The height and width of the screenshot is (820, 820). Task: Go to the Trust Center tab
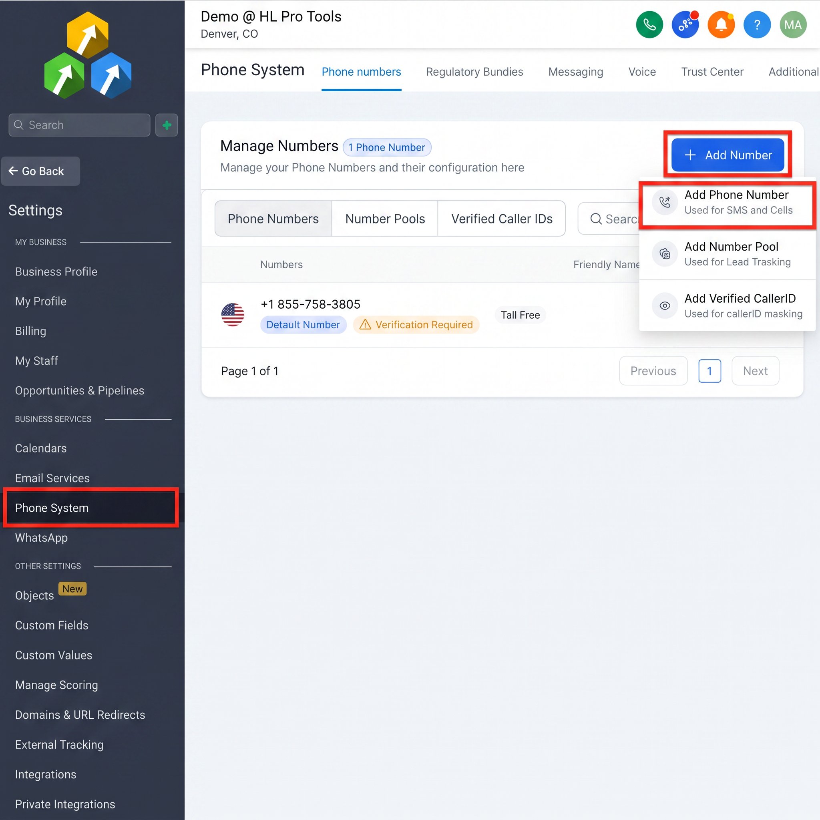pyautogui.click(x=712, y=72)
